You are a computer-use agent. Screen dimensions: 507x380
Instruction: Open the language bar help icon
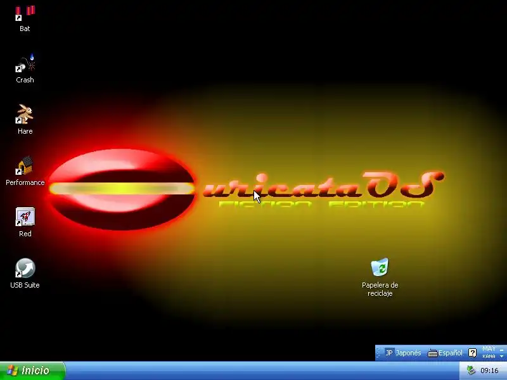tap(472, 353)
